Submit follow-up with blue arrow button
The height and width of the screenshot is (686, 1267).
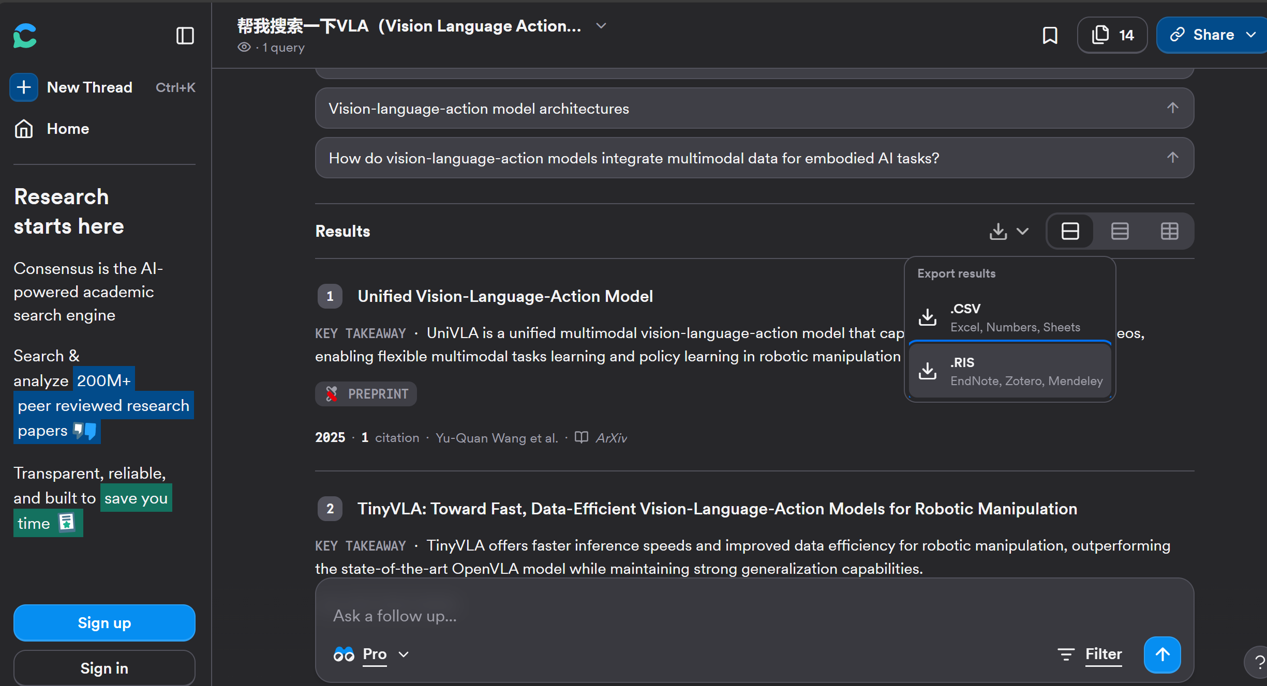(x=1162, y=654)
